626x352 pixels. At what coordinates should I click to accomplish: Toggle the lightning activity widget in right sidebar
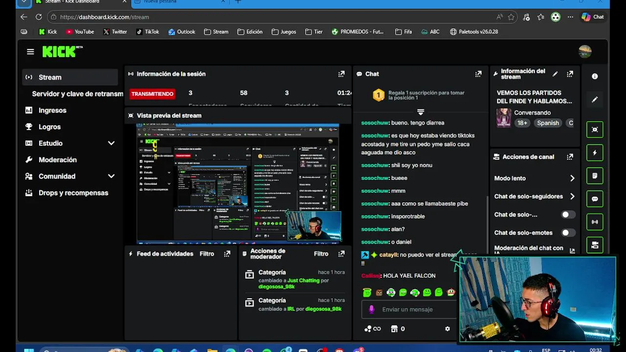(595, 153)
